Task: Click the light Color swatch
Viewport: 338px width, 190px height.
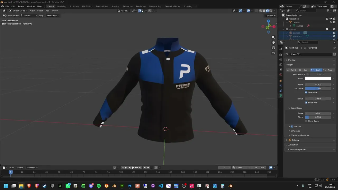Action: tap(318, 78)
